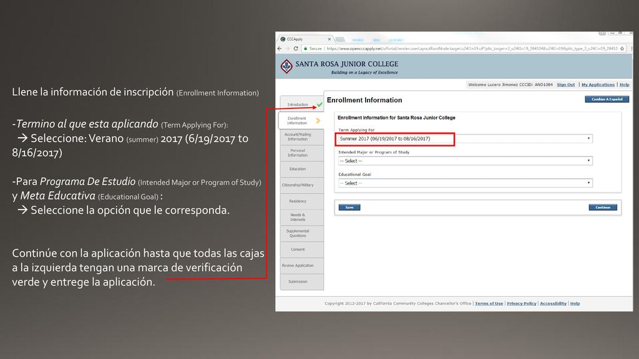Click the browser address bar URL
Screen dimensions: 639x359
pos(472,49)
